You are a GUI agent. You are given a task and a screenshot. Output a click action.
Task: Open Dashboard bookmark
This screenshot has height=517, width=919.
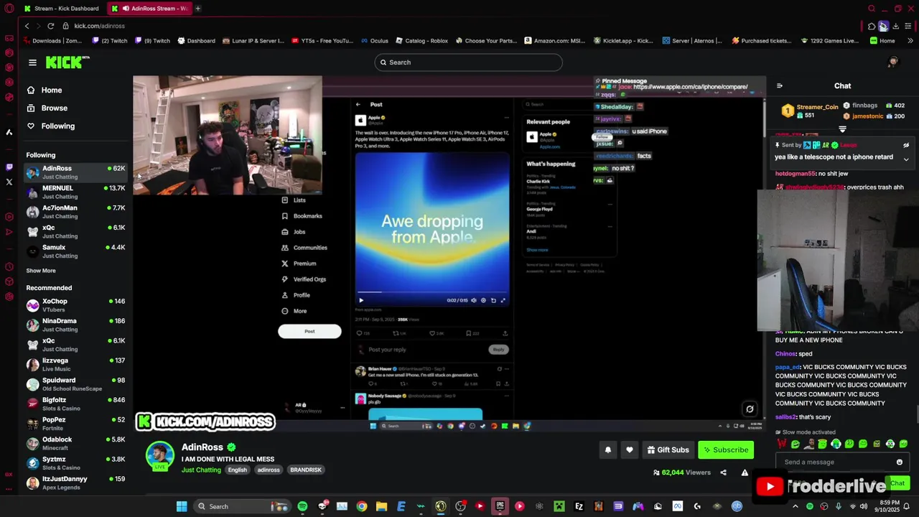196,41
